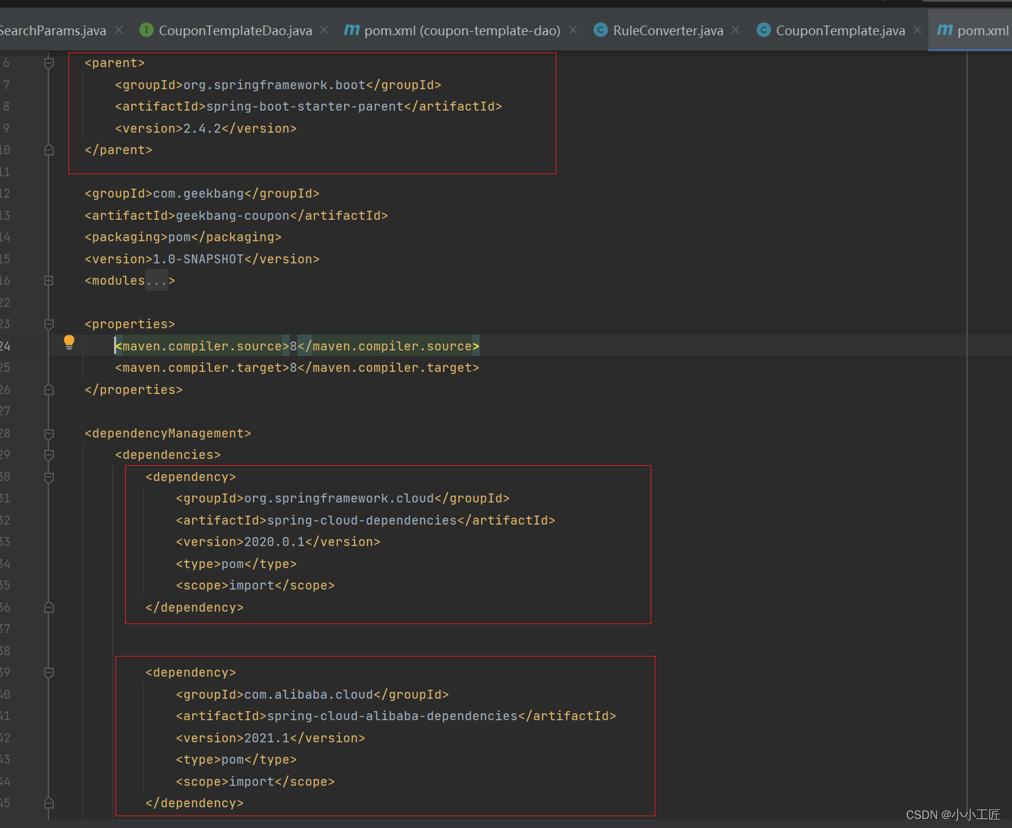Viewport: 1012px width, 828px height.
Task: Click the folded modules ellipsis placeholder
Action: (156, 281)
